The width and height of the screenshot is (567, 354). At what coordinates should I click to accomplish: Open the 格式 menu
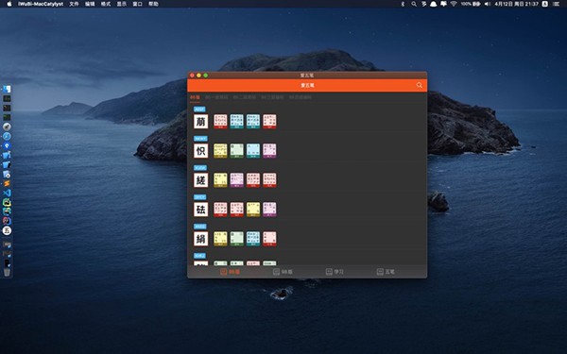(106, 4)
